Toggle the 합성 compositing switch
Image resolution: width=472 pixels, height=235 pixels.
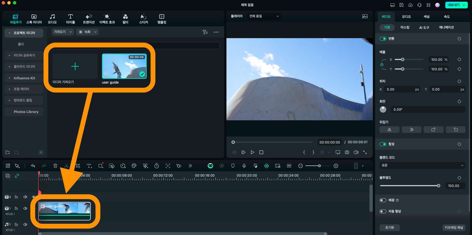click(383, 144)
